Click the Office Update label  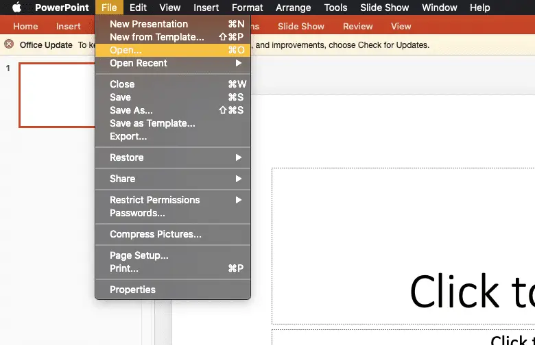[x=46, y=45]
